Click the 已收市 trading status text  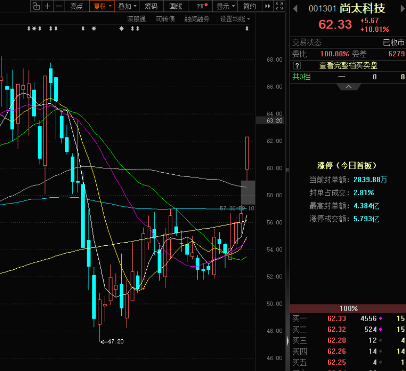(x=394, y=43)
